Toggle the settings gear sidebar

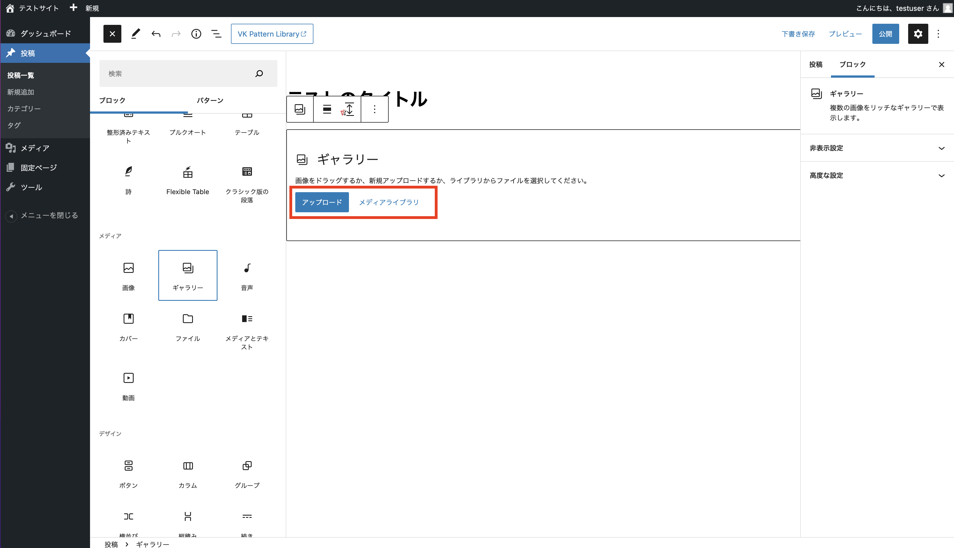click(x=918, y=34)
